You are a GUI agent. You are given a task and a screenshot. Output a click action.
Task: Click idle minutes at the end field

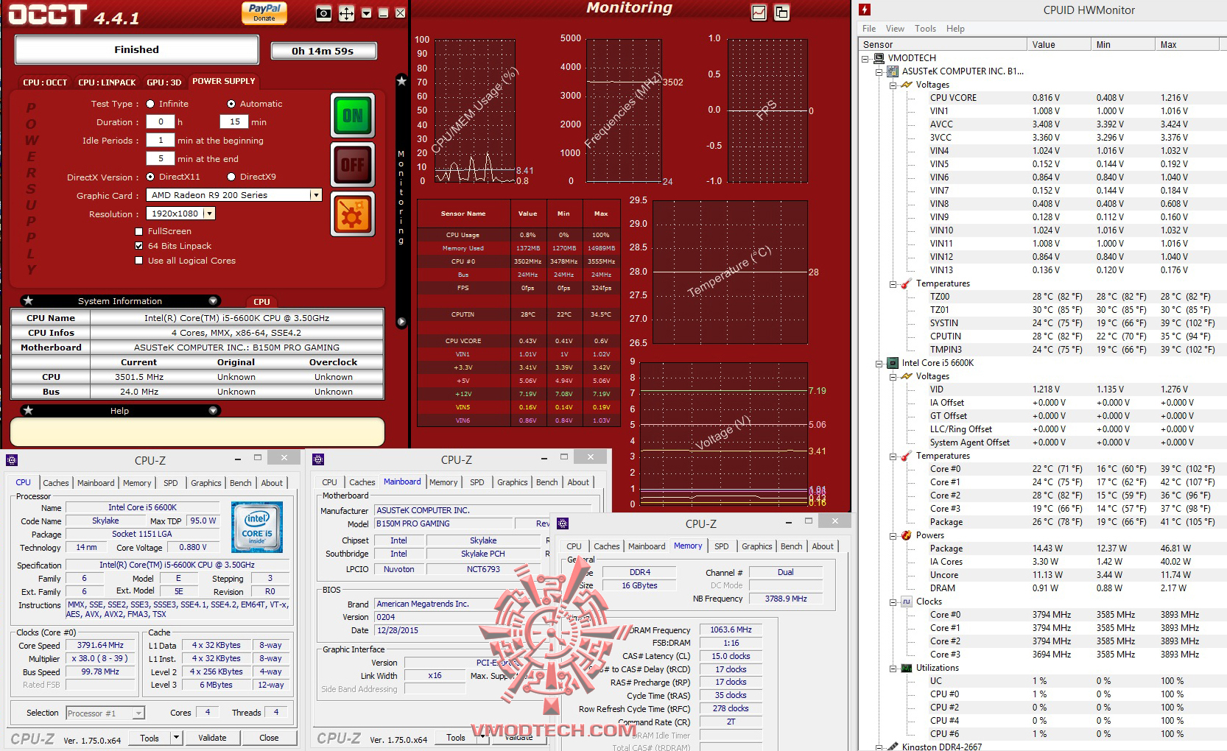tap(161, 158)
